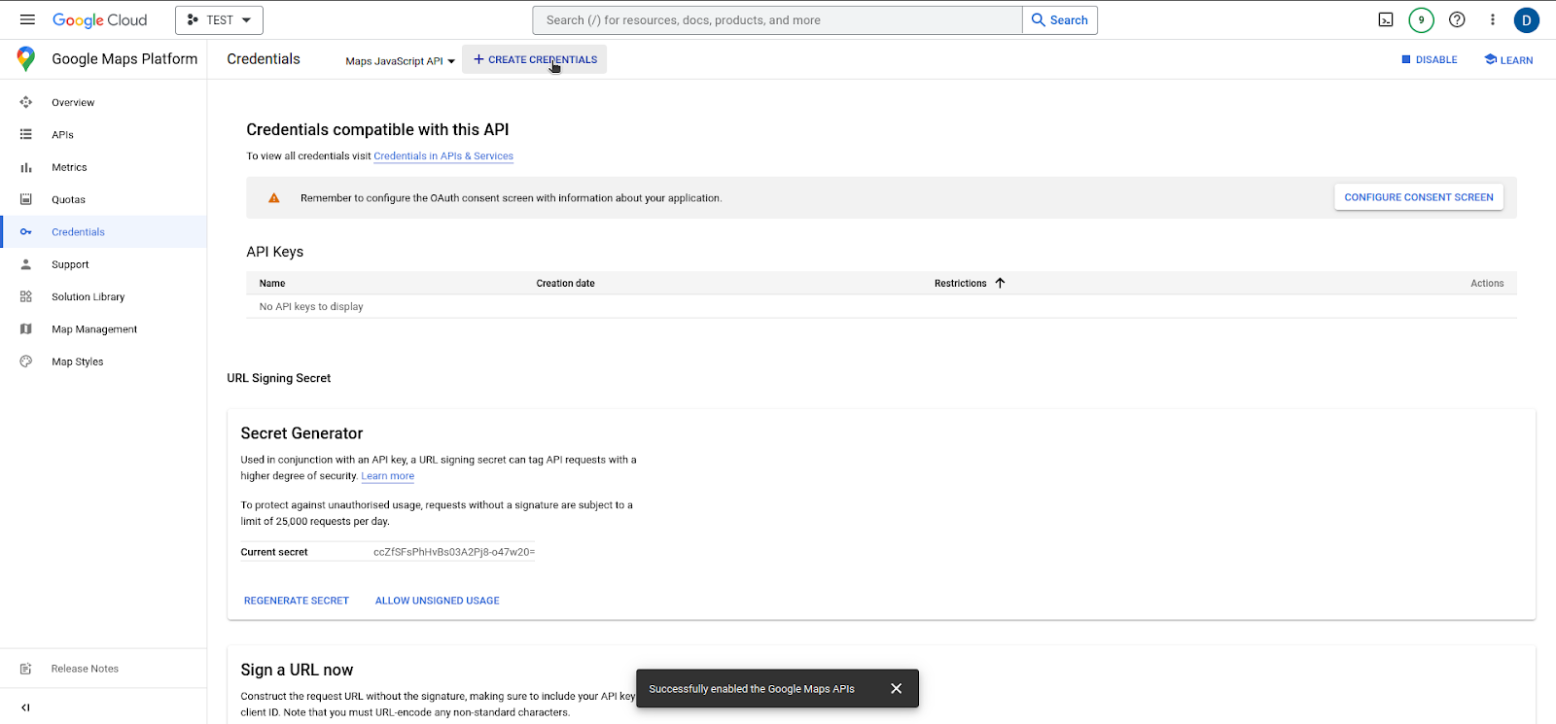Open the account avatar D
The height and width of the screenshot is (724, 1556).
point(1526,19)
